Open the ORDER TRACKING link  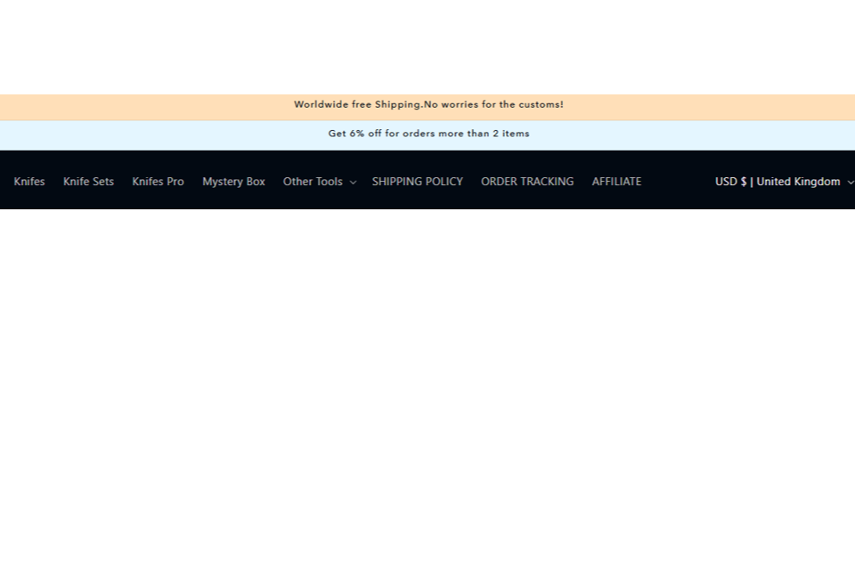pyautogui.click(x=527, y=182)
